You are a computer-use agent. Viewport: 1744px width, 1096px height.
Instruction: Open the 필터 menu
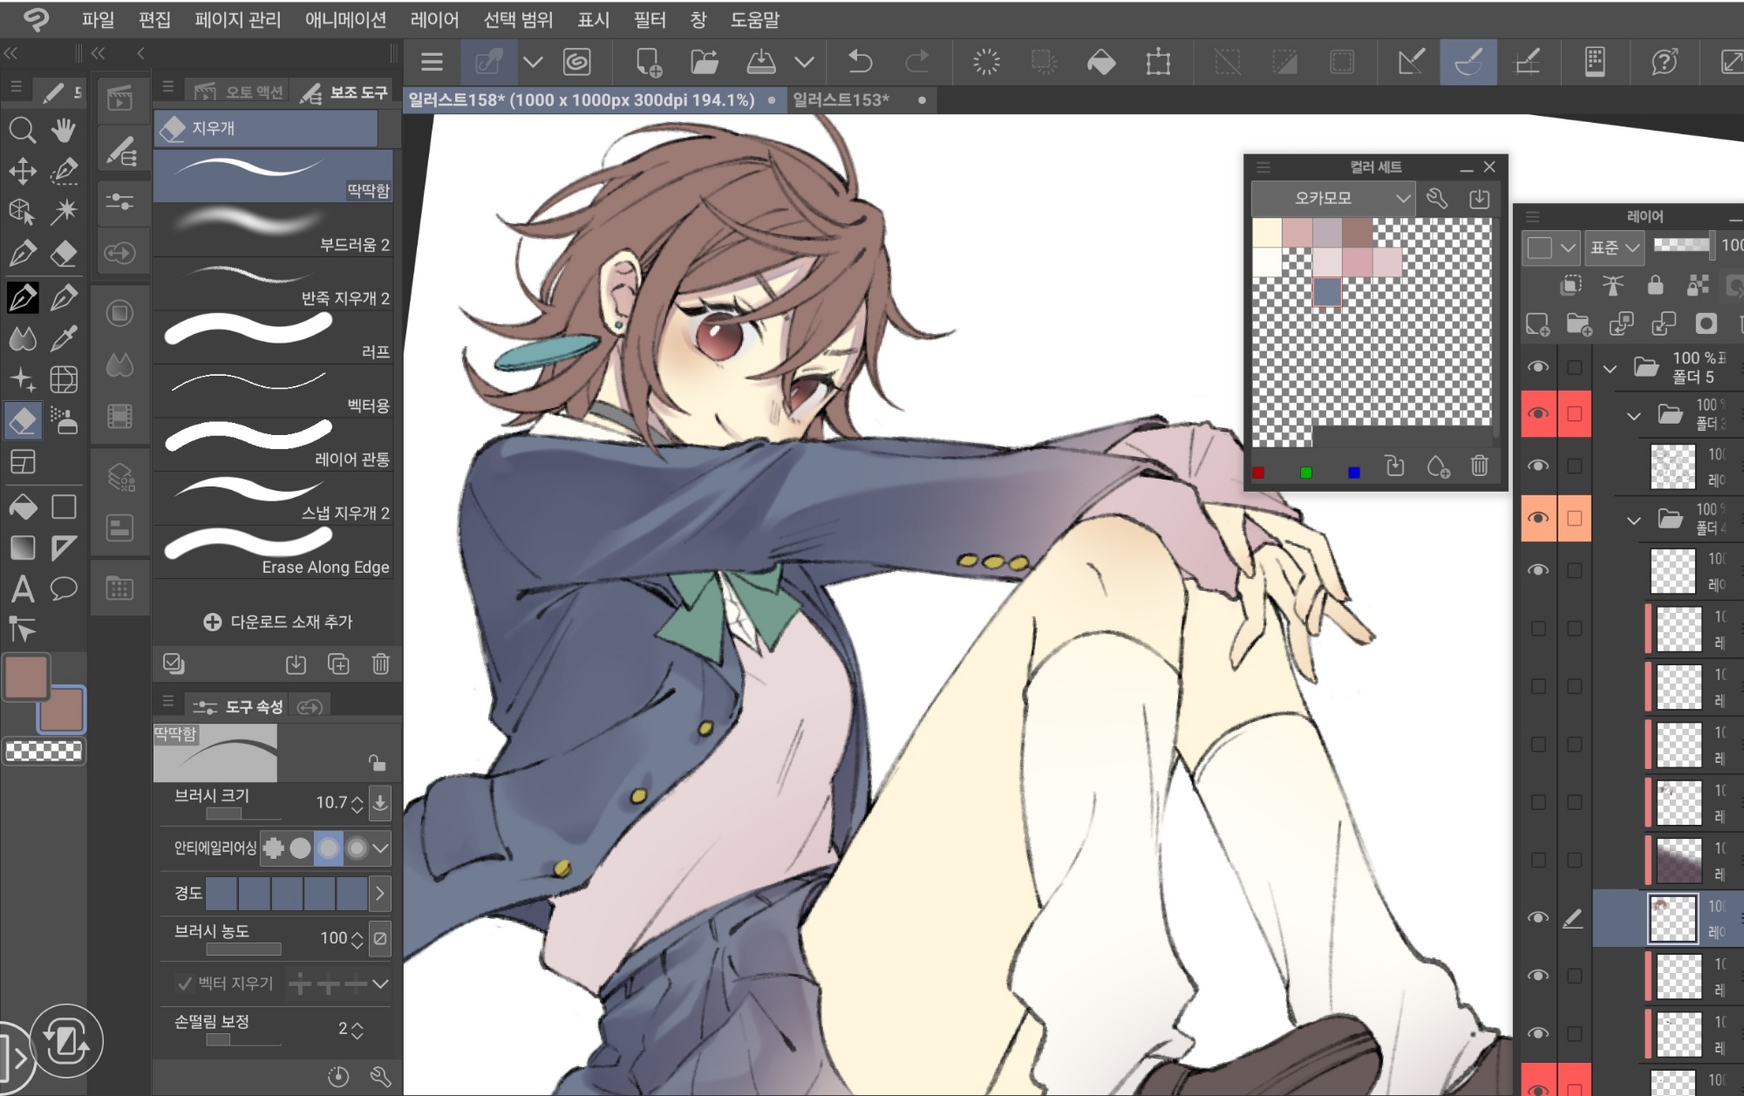click(x=649, y=19)
